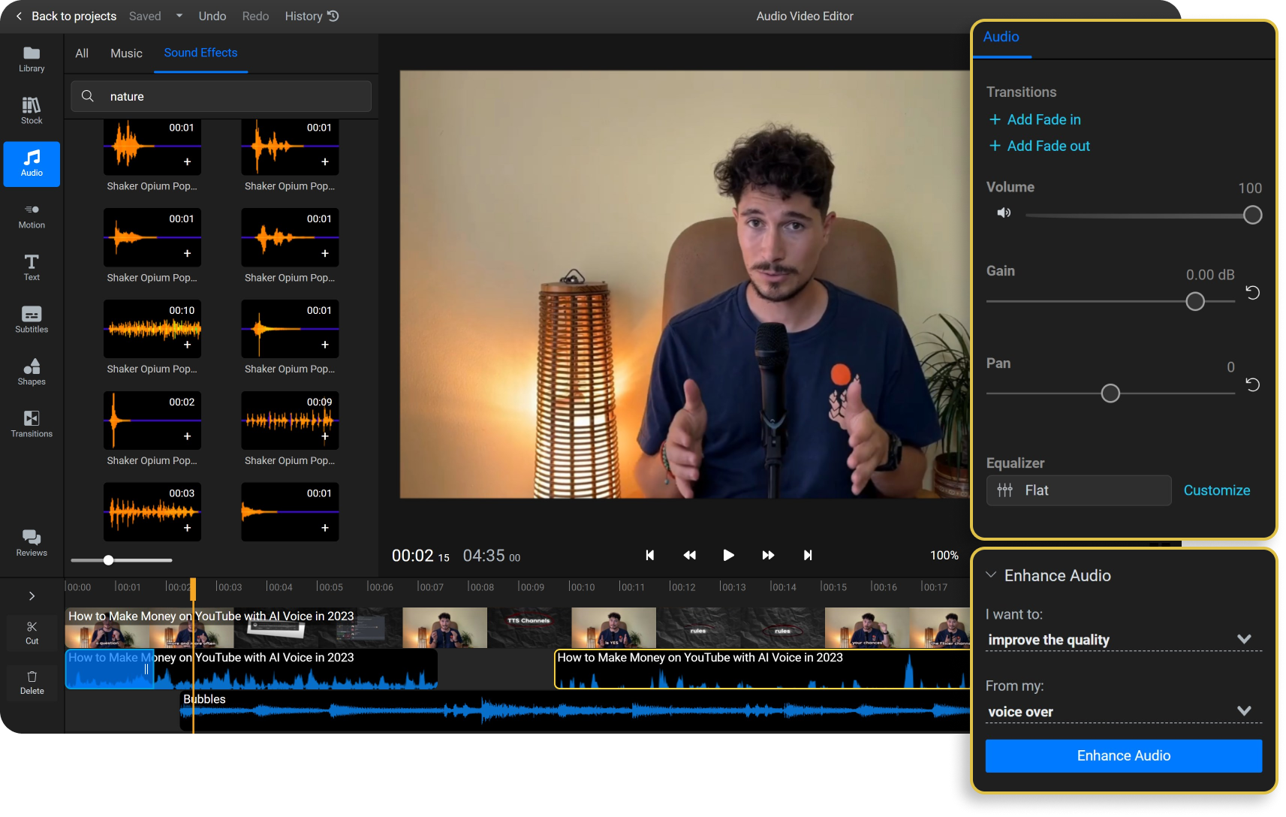This screenshot has height=817, width=1286.
Task: Open the project History
Action: tap(311, 16)
